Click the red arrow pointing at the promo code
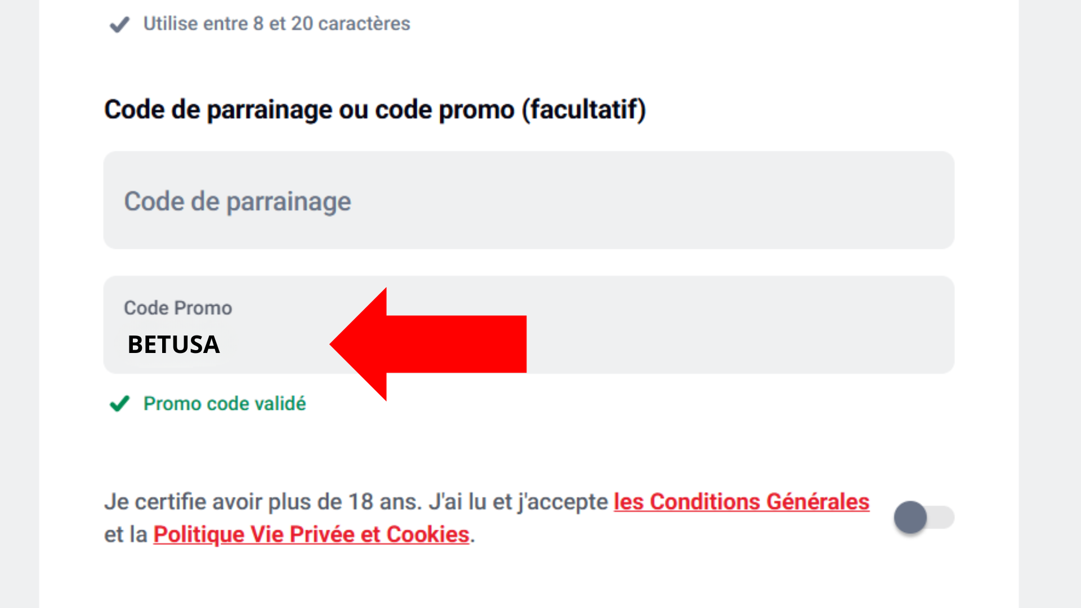The width and height of the screenshot is (1081, 608). 428,343
